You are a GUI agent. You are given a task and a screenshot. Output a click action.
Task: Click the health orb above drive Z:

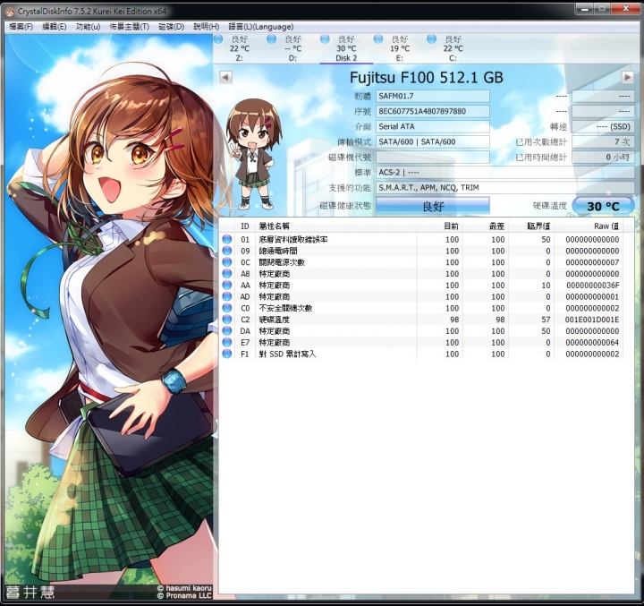pyautogui.click(x=218, y=39)
